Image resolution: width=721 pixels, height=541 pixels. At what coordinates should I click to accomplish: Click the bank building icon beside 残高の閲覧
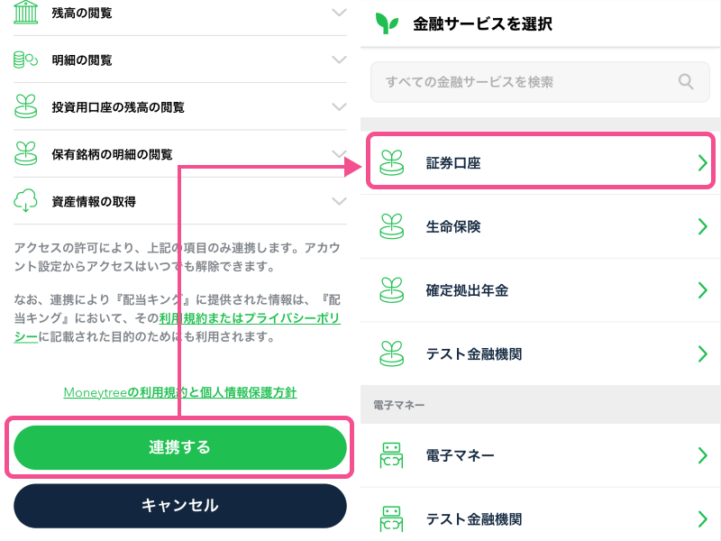click(26, 13)
